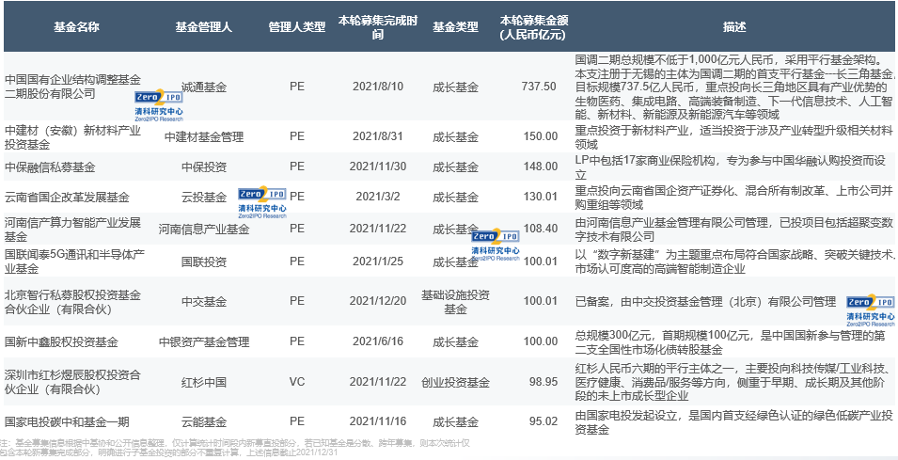Select fund name 中建材（安徽）新材料产业投资基金

click(72, 137)
